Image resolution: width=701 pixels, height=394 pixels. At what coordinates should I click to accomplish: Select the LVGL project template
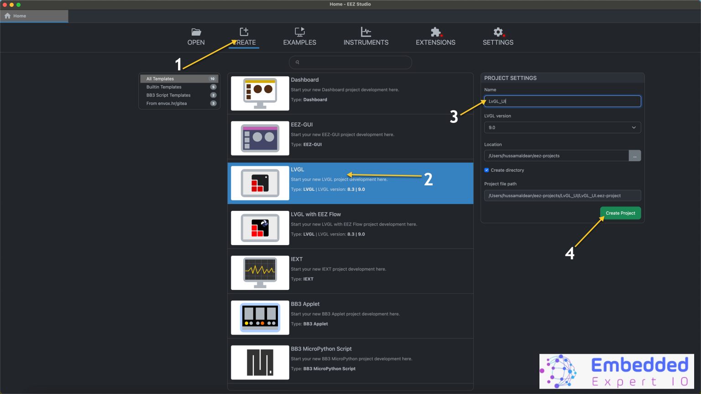(x=350, y=183)
